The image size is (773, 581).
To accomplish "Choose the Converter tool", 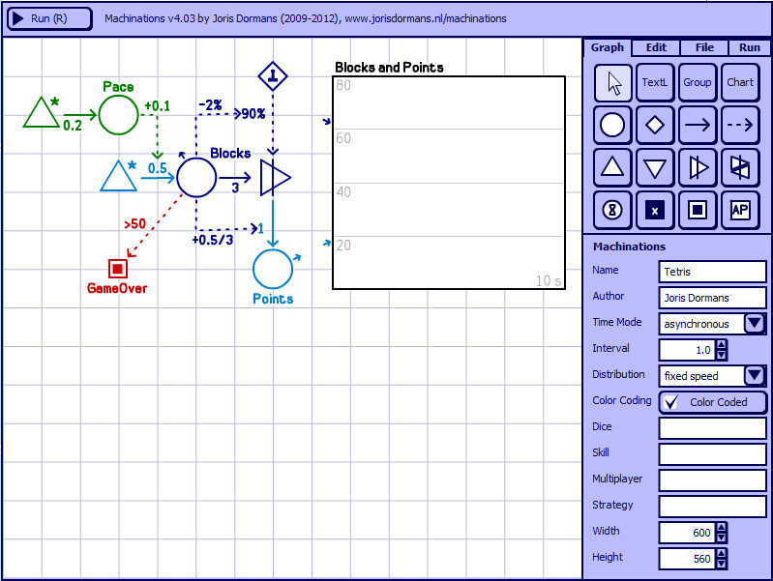I will (698, 166).
